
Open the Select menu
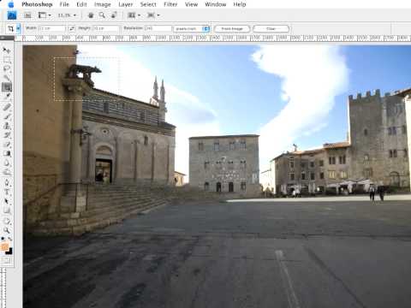148,4
